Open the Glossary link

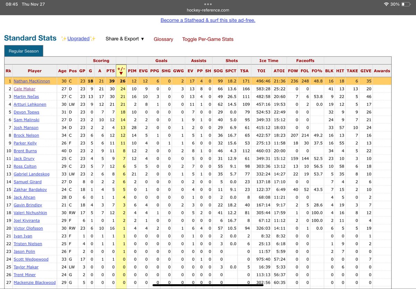pyautogui.click(x=163, y=39)
